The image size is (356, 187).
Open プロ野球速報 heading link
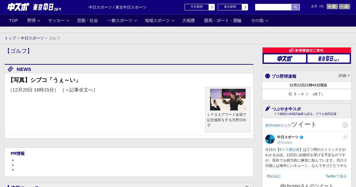284,76
